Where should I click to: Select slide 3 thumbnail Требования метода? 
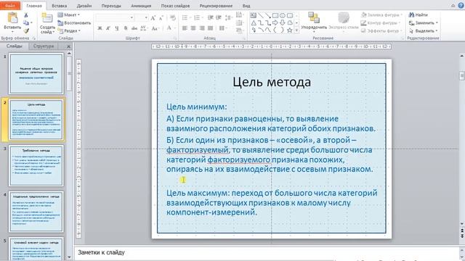click(x=36, y=165)
